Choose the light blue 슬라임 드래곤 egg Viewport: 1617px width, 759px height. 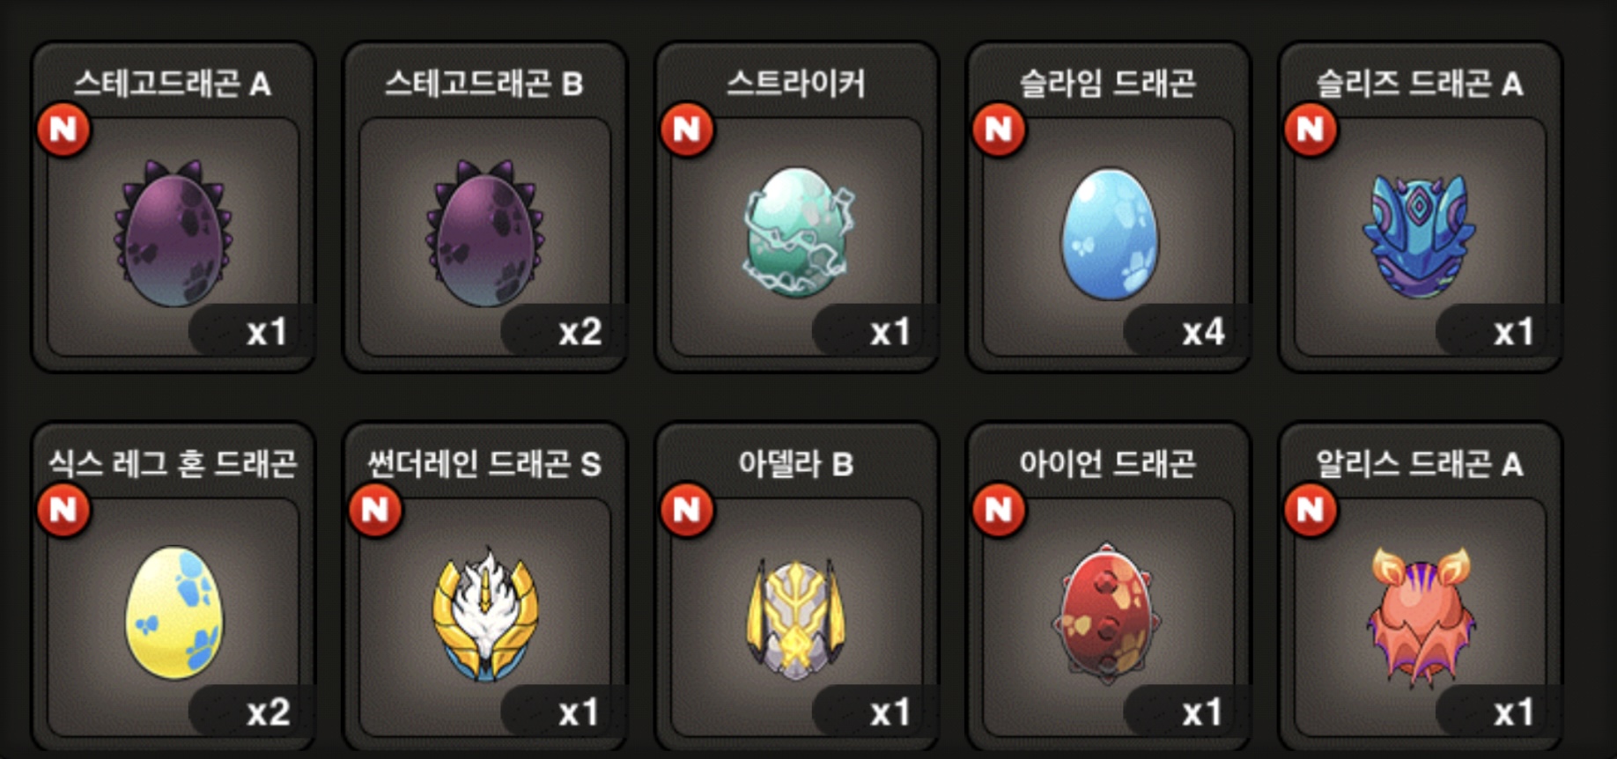pyautogui.click(x=1110, y=234)
